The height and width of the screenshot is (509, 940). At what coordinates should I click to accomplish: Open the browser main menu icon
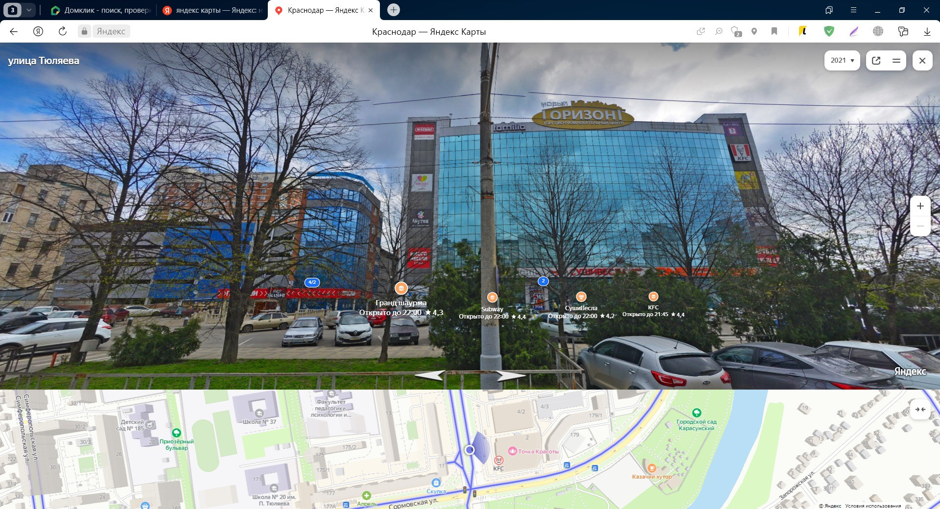pos(853,10)
